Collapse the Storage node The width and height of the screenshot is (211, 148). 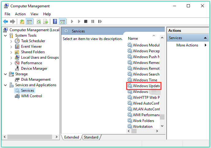coord(6,74)
